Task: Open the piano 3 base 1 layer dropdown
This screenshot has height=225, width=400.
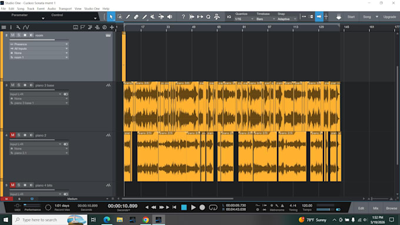Action: coord(39,103)
